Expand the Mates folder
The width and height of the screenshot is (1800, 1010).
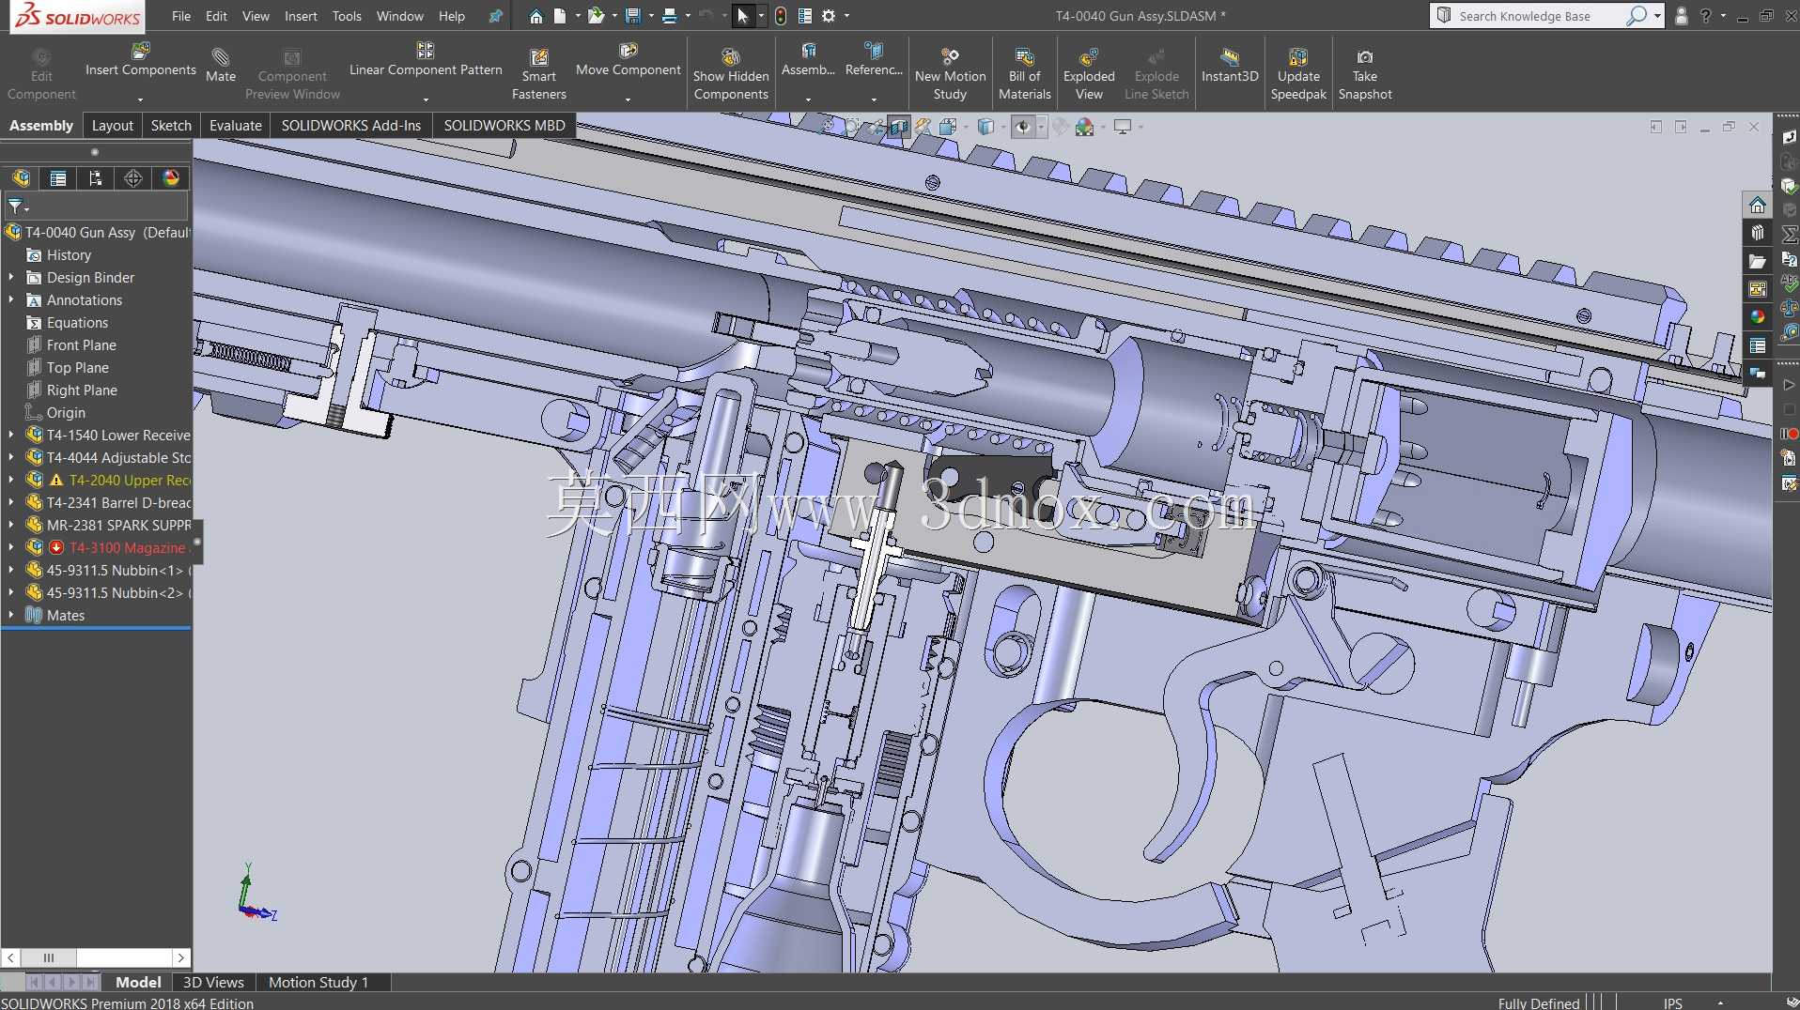point(11,616)
